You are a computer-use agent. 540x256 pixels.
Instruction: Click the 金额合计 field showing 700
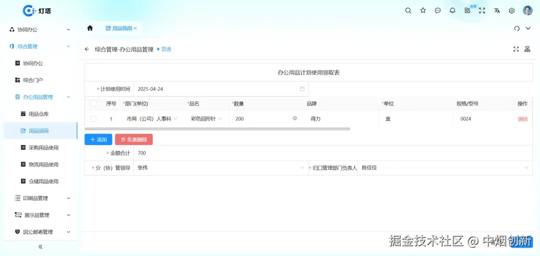[333, 153]
